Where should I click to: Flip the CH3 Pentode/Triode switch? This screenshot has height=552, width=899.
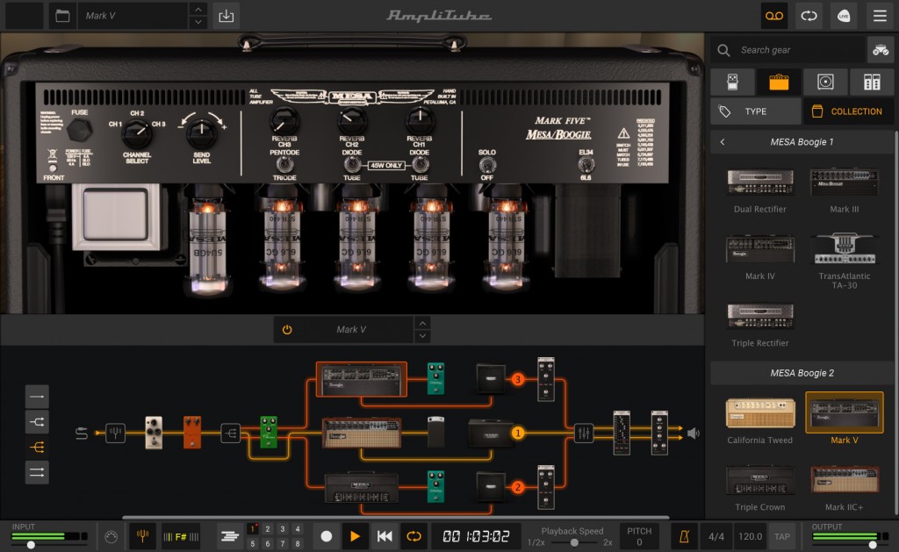pos(284,165)
